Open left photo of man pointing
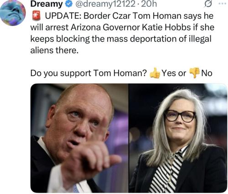Viewport: 228px width, 194px height. (79, 138)
